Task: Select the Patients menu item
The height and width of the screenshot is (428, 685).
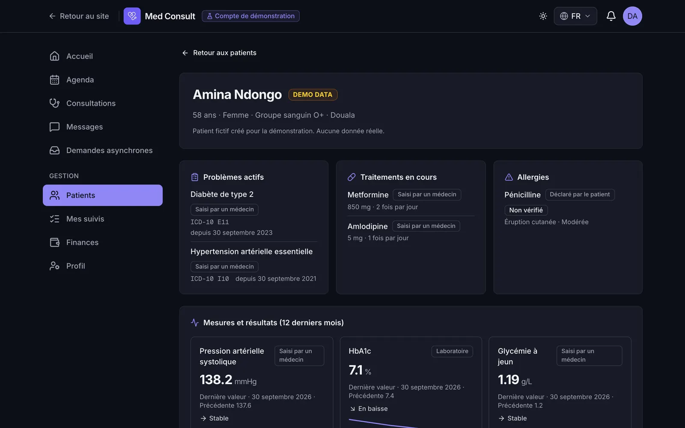Action: pyautogui.click(x=103, y=195)
